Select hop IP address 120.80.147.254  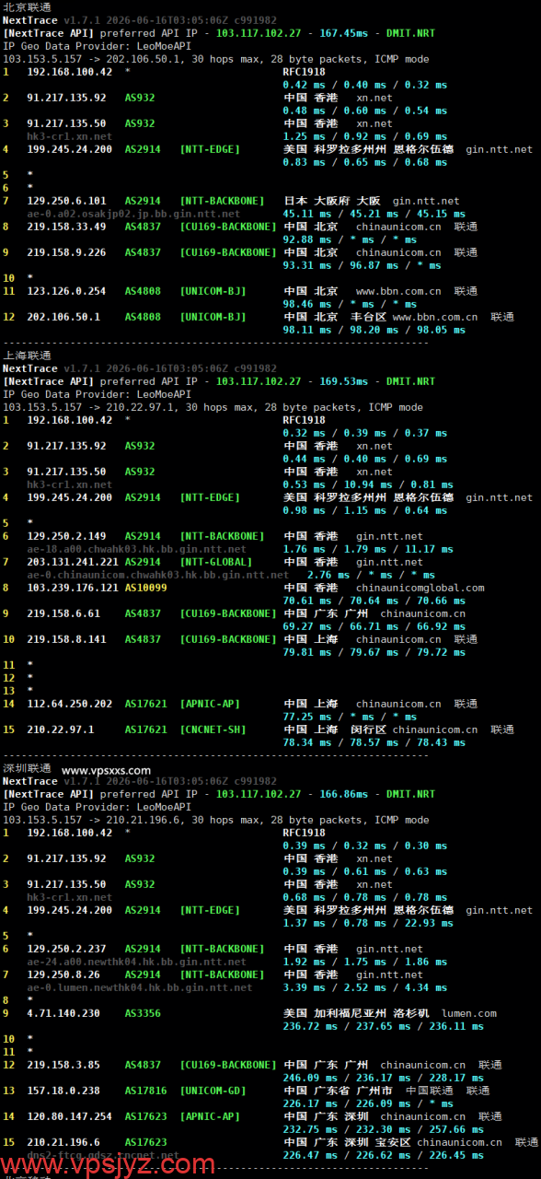[70, 1116]
